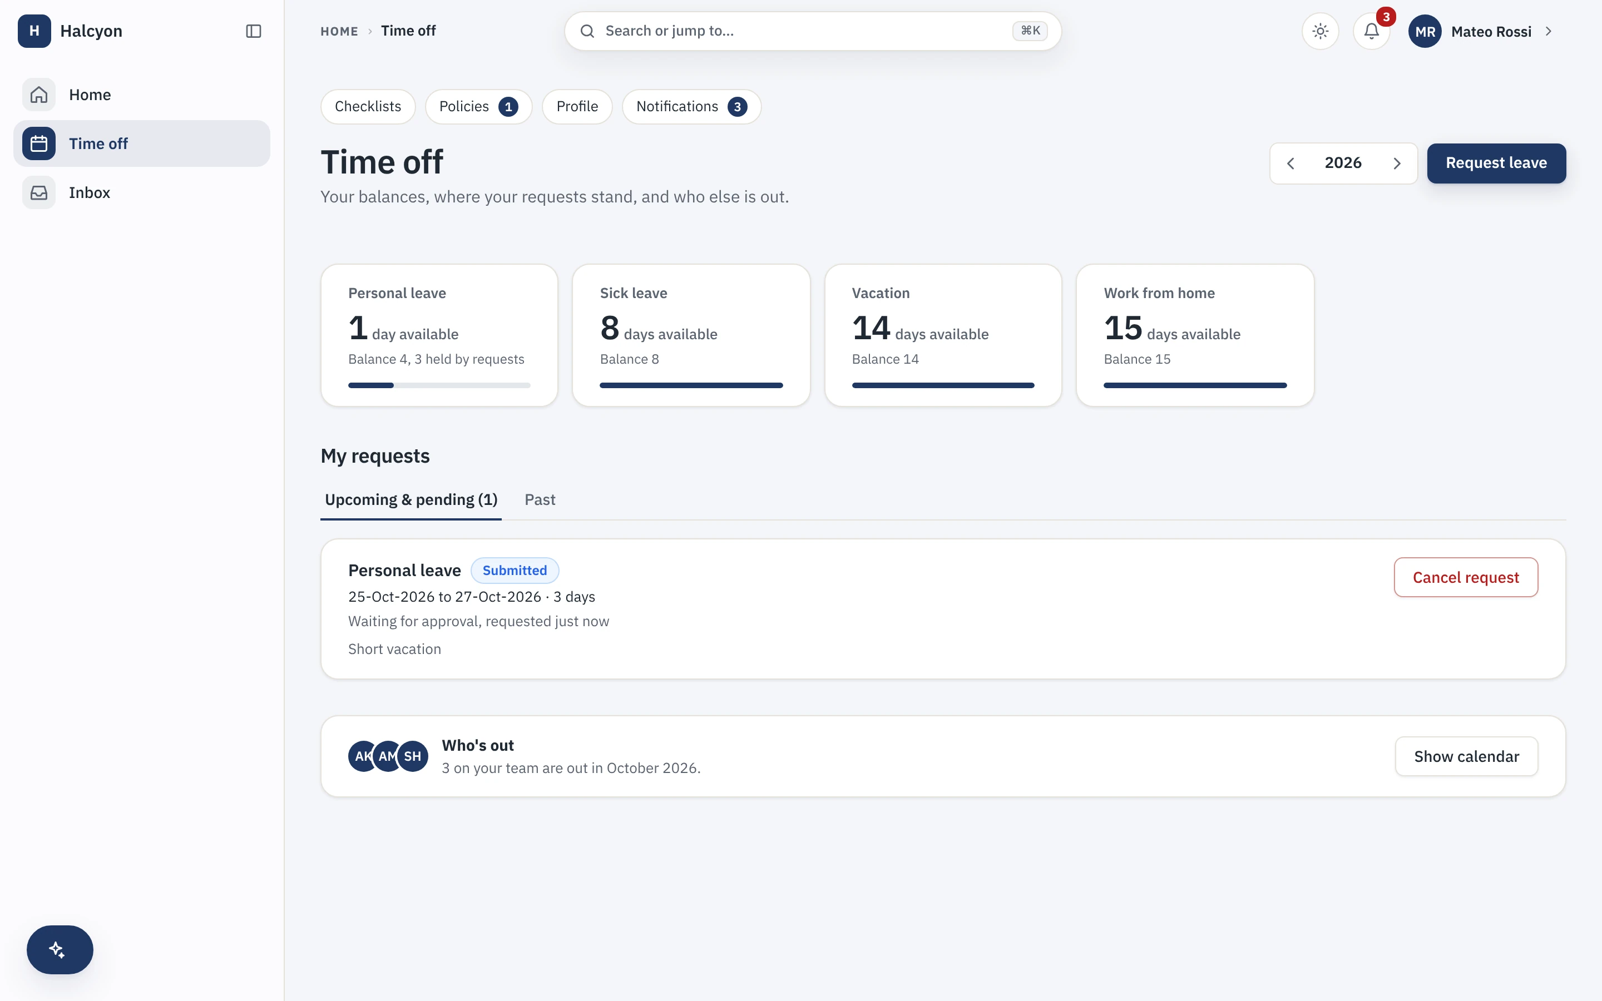Click the Request leave button
The height and width of the screenshot is (1001, 1602).
pos(1496,163)
